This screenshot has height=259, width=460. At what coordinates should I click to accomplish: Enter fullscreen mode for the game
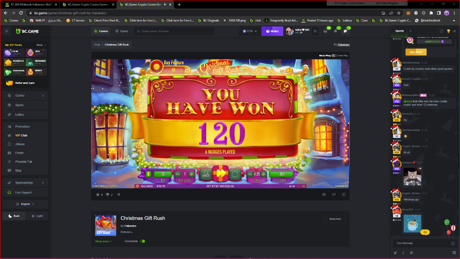click(x=344, y=195)
